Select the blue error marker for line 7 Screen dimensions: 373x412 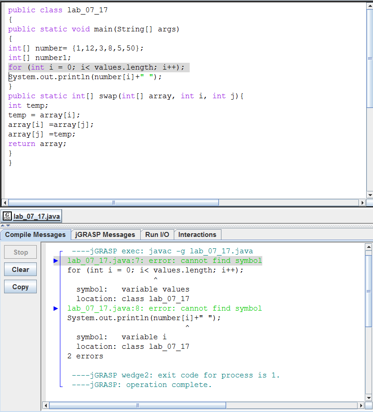pos(56,261)
